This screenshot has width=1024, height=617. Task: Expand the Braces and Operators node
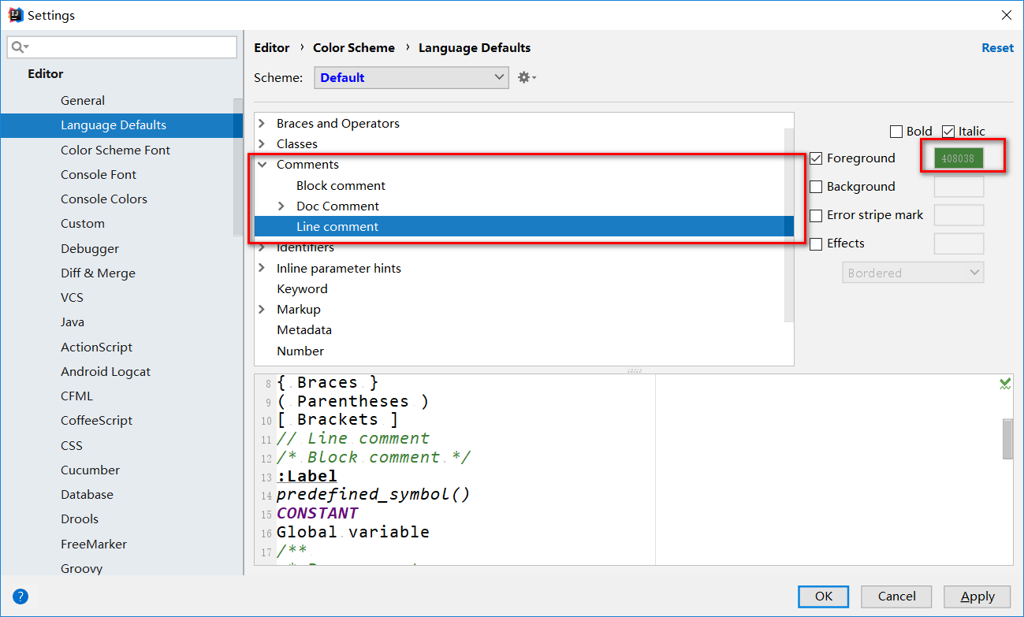click(263, 124)
